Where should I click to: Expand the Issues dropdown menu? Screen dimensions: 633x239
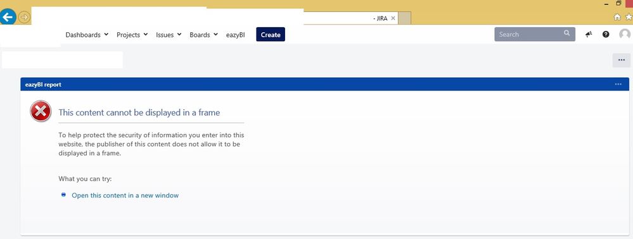[169, 35]
